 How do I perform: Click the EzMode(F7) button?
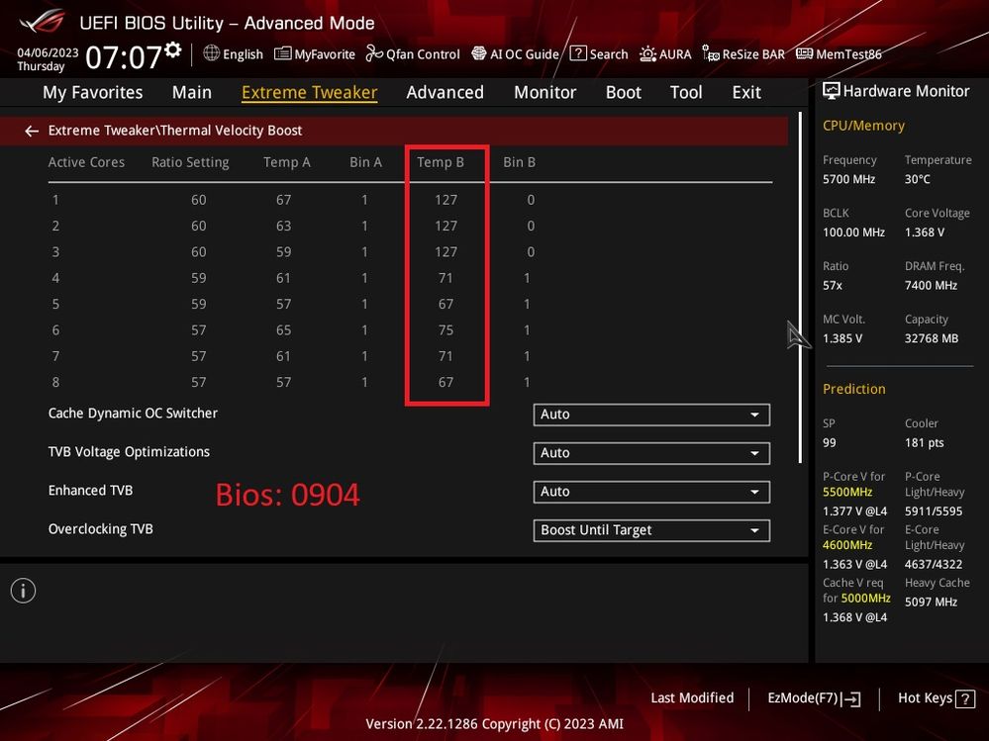(x=814, y=698)
